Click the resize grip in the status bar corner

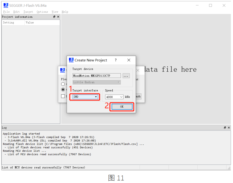pos(229,168)
